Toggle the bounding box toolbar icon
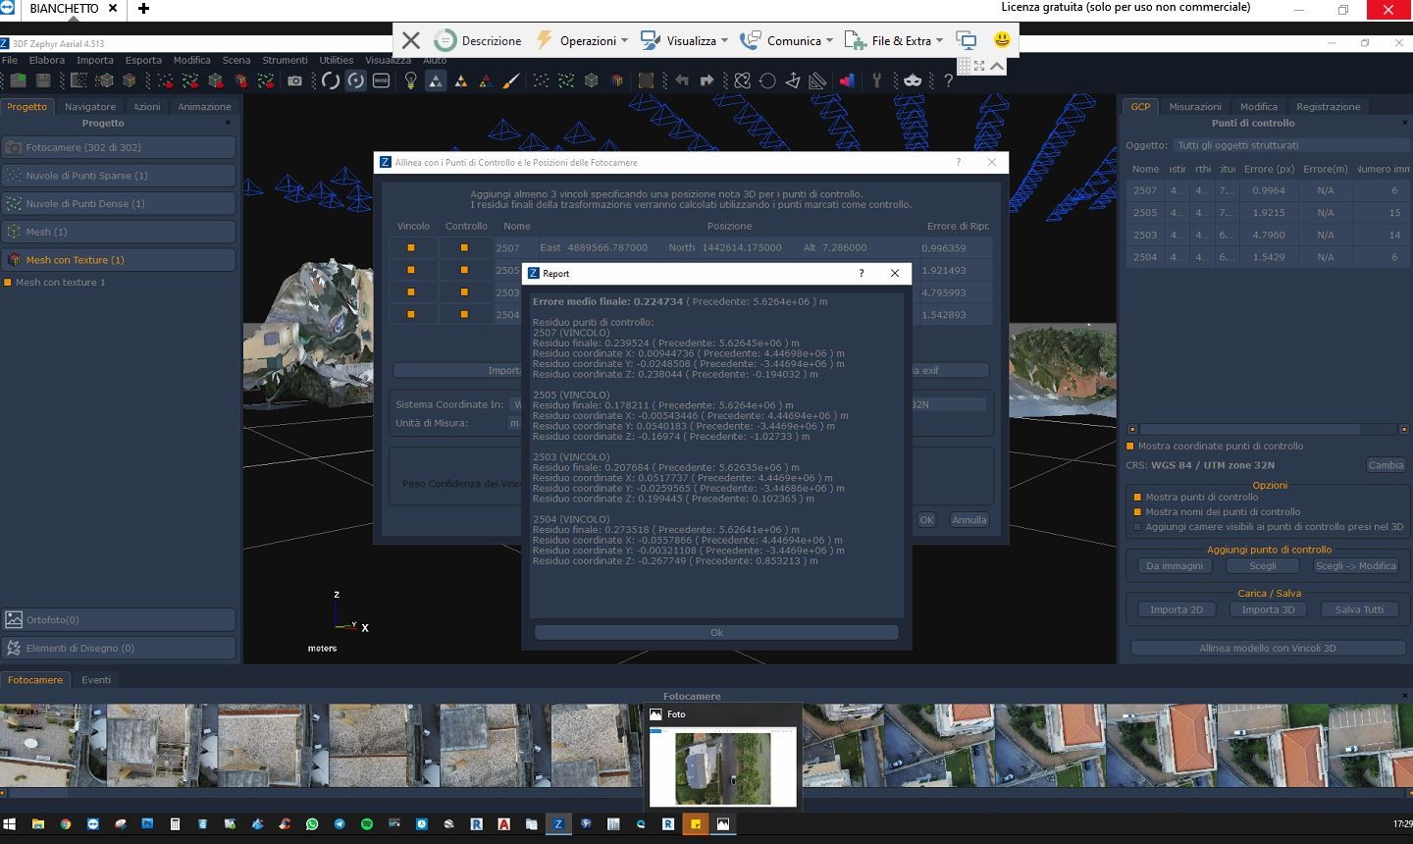Screen dimensions: 1413x844 click(646, 80)
